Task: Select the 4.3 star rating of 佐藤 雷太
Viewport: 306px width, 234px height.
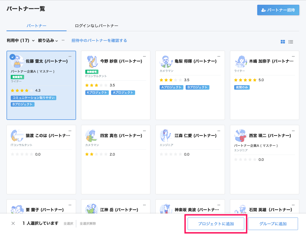Action: click(x=26, y=90)
